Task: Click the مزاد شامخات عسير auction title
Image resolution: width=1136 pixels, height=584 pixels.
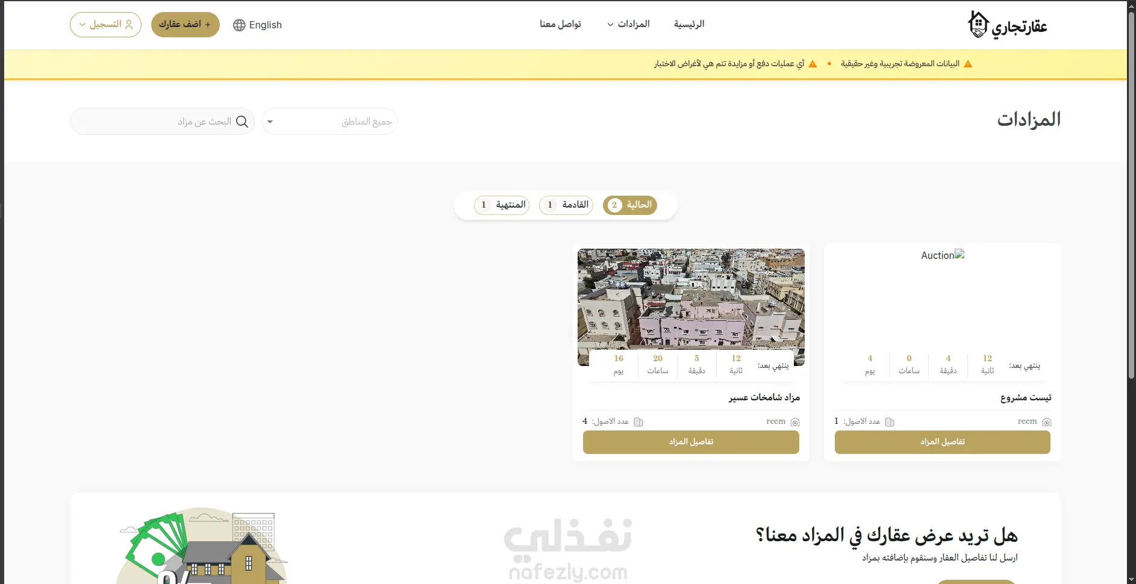Action: (764, 397)
